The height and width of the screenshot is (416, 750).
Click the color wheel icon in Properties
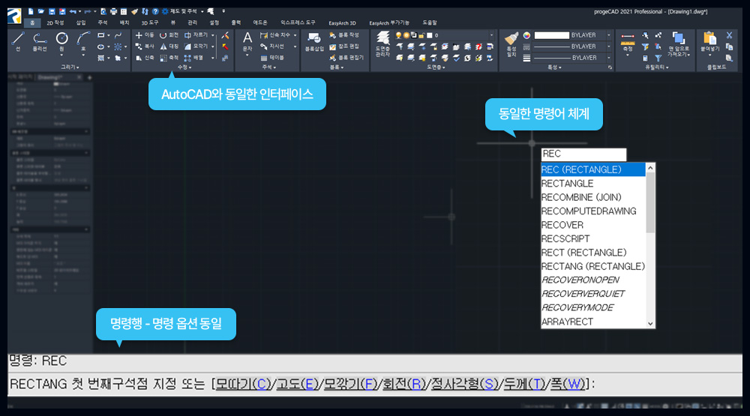(526, 35)
